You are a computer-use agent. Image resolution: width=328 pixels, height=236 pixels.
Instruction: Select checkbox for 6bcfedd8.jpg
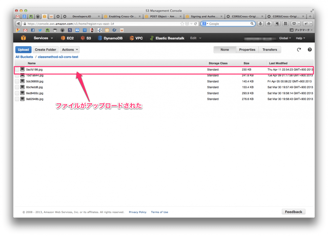click(x=17, y=87)
